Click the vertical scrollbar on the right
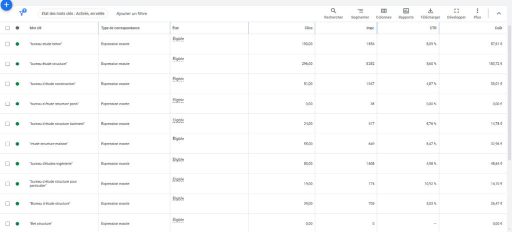The width and height of the screenshot is (512, 232). point(509,100)
